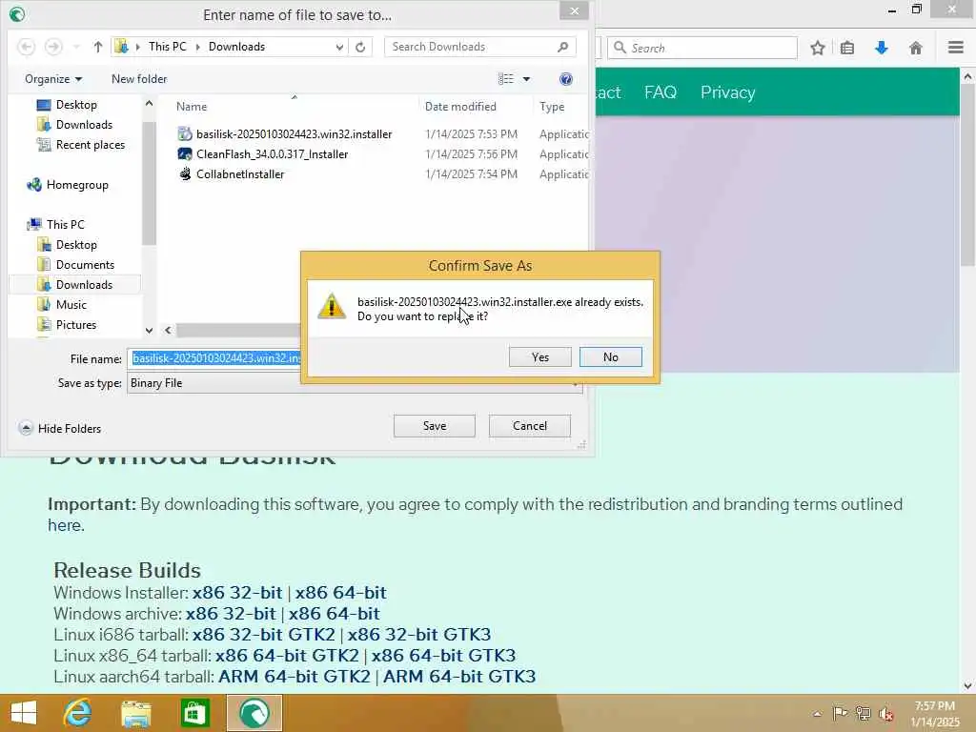This screenshot has height=732, width=976.
Task: Click the File name input field
Action: point(214,358)
